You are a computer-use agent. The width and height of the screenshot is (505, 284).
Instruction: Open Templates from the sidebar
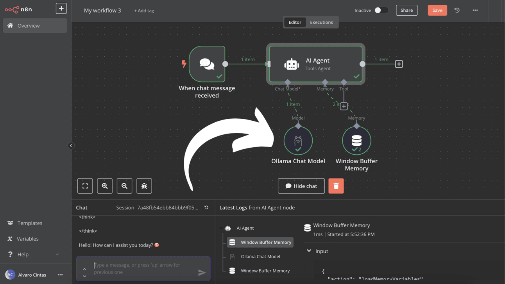[30, 223]
